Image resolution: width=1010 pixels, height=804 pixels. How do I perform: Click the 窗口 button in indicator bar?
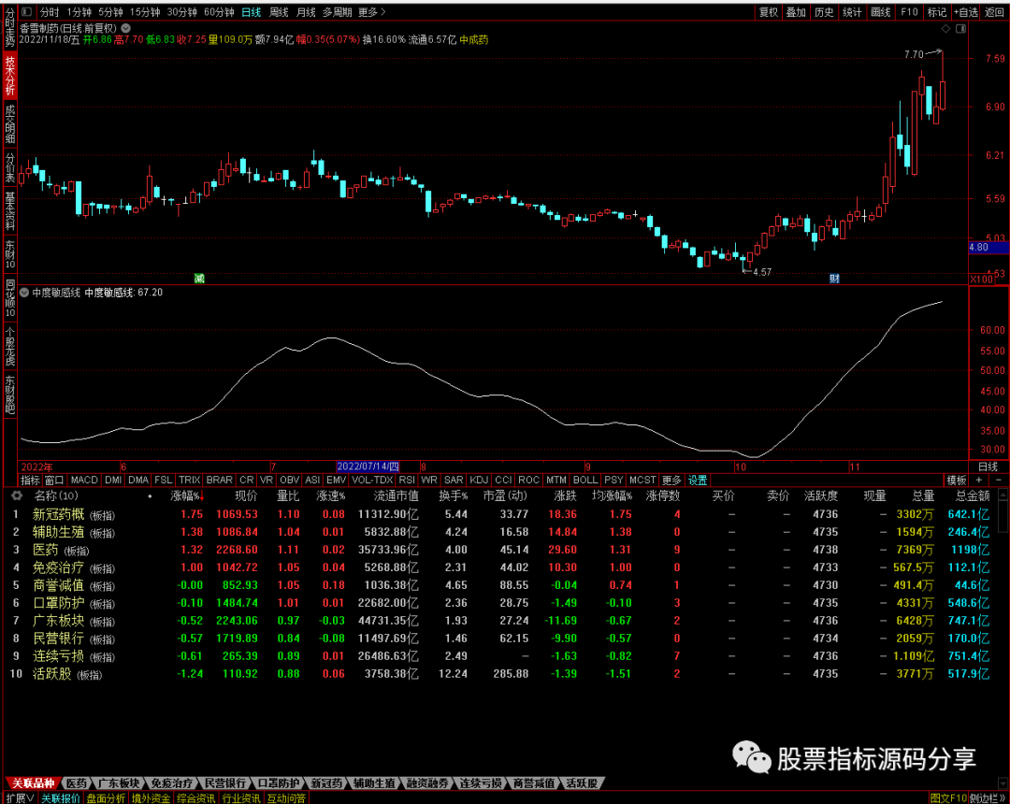[x=54, y=481]
